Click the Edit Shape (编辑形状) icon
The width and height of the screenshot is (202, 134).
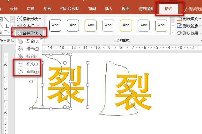pos(19,19)
